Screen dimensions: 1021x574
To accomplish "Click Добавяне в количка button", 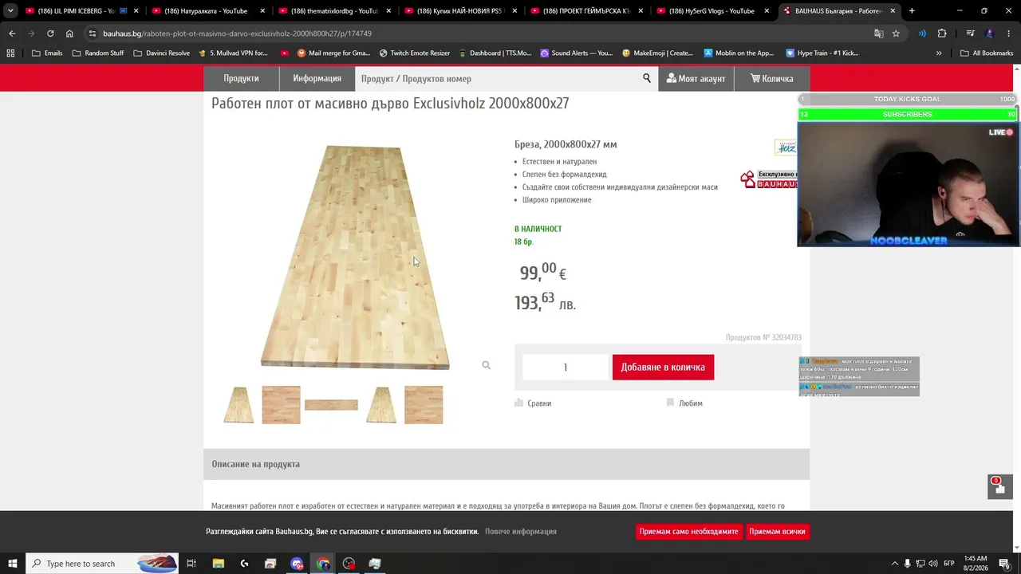I will coord(663,367).
